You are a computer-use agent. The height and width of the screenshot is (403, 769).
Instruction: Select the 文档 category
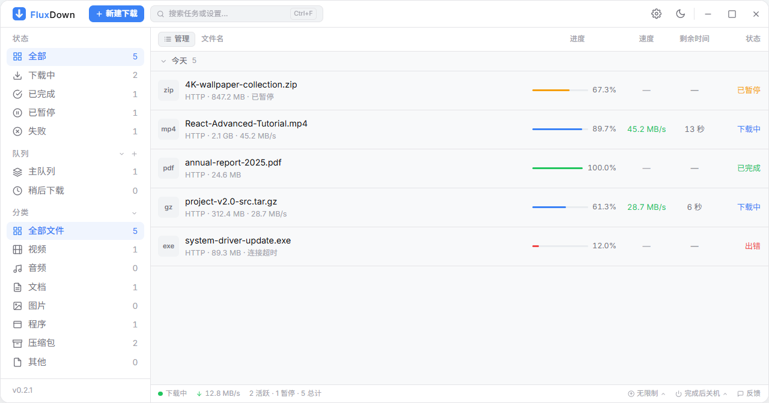(x=75, y=287)
